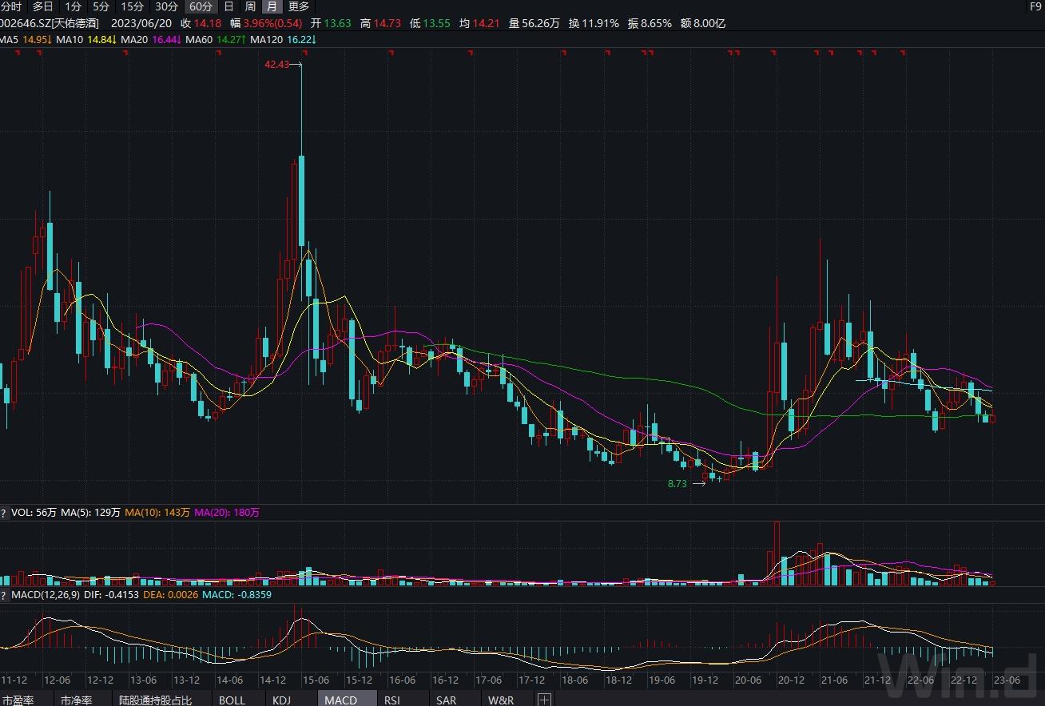Image resolution: width=1045 pixels, height=706 pixels.
Task: Click the 8.73 low price marker
Action: pos(677,483)
